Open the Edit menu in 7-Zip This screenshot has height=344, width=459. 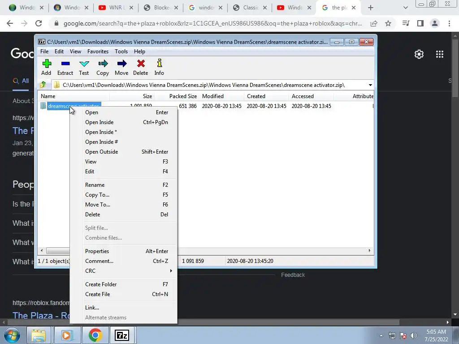click(59, 52)
